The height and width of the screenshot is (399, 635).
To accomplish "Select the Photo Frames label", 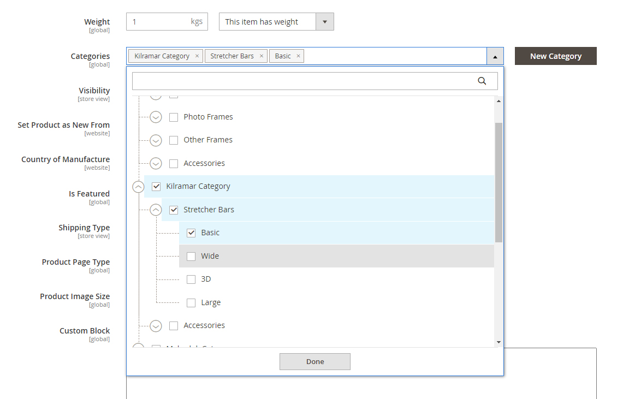I will [x=208, y=117].
